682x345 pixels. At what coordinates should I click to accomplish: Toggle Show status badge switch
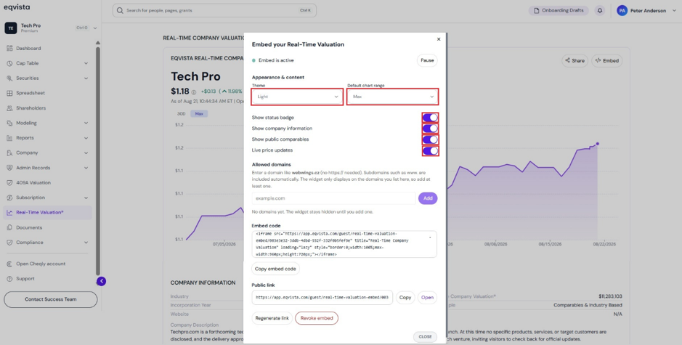pyautogui.click(x=430, y=118)
